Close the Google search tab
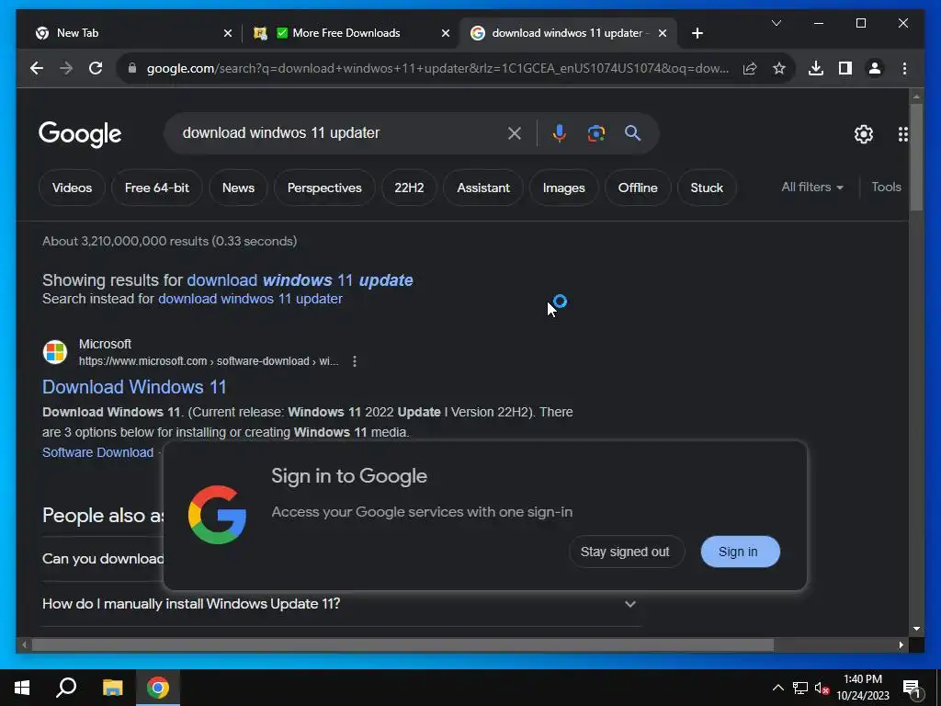The height and width of the screenshot is (706, 941). (662, 34)
